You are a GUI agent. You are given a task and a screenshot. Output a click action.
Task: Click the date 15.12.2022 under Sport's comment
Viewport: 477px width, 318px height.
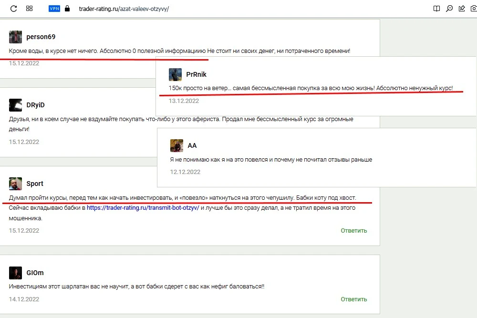[24, 231]
